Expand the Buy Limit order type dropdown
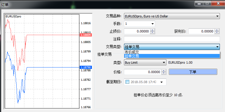 click(x=164, y=62)
